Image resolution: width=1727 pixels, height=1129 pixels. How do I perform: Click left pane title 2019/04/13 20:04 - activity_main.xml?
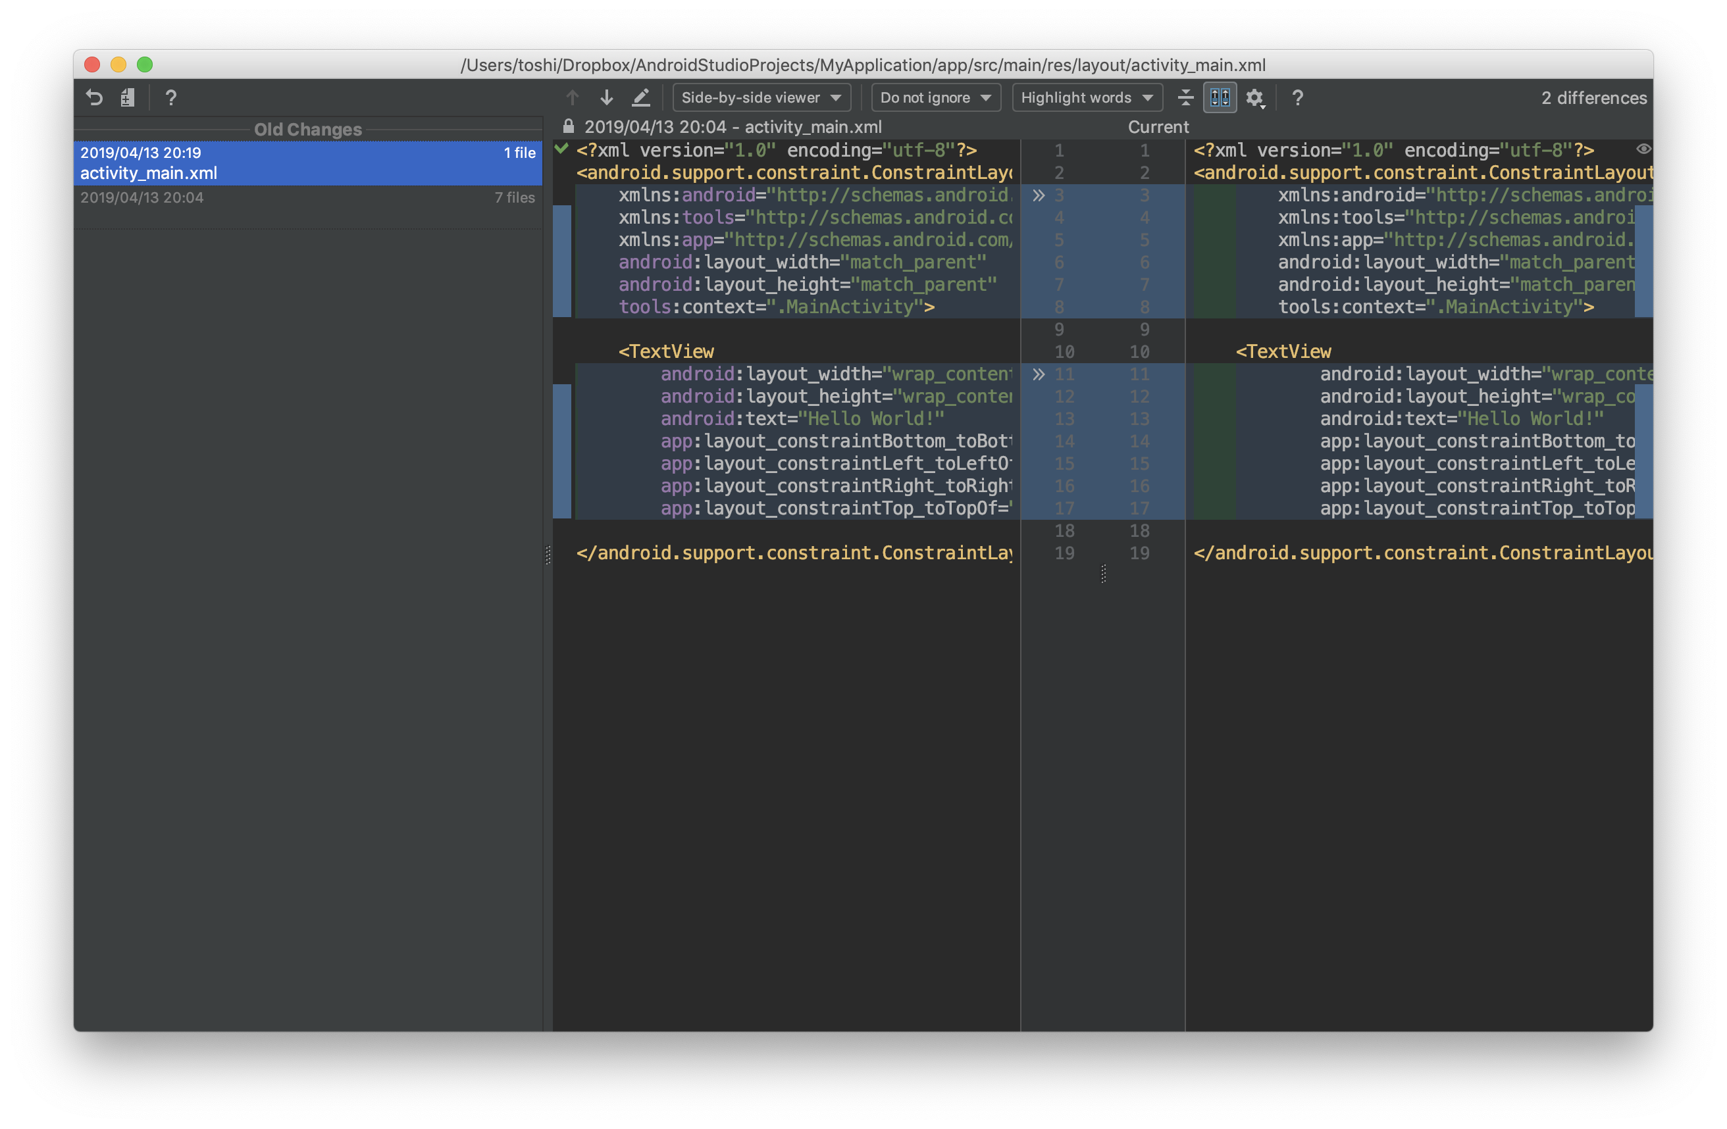point(733,127)
